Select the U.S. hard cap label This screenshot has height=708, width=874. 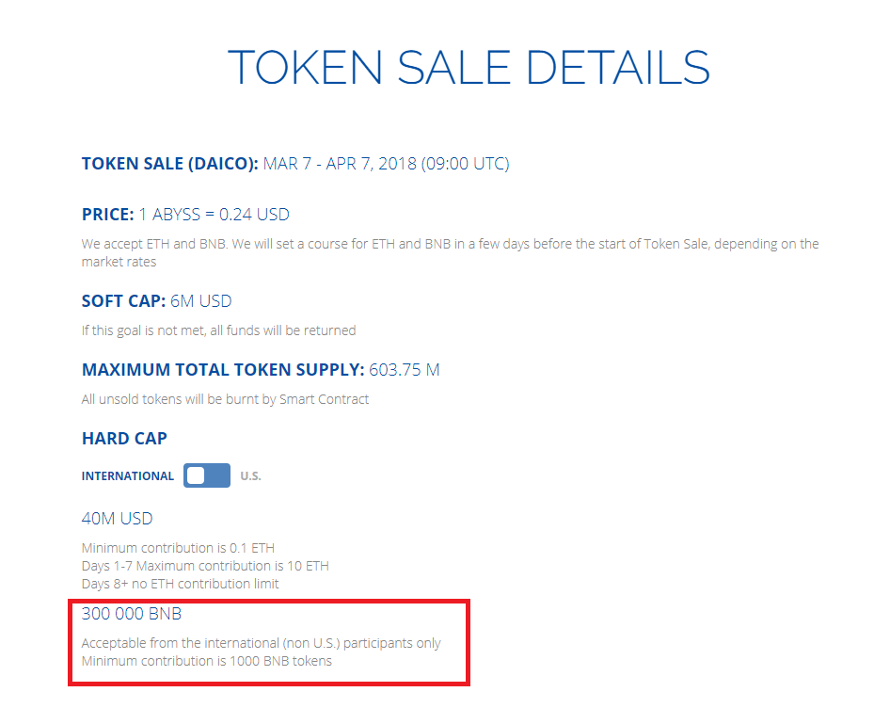tap(250, 475)
